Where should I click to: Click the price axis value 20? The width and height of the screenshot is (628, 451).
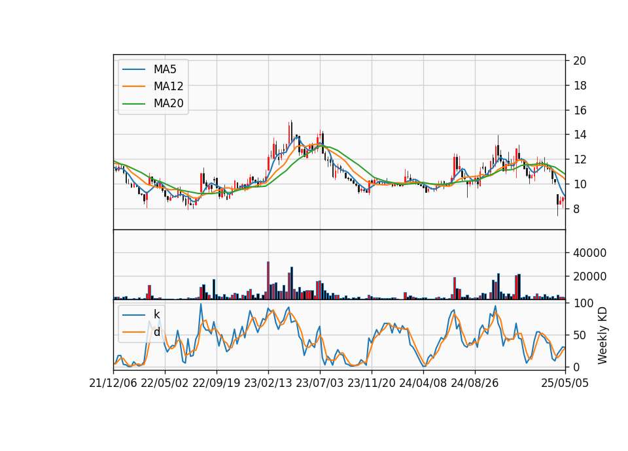(x=580, y=61)
